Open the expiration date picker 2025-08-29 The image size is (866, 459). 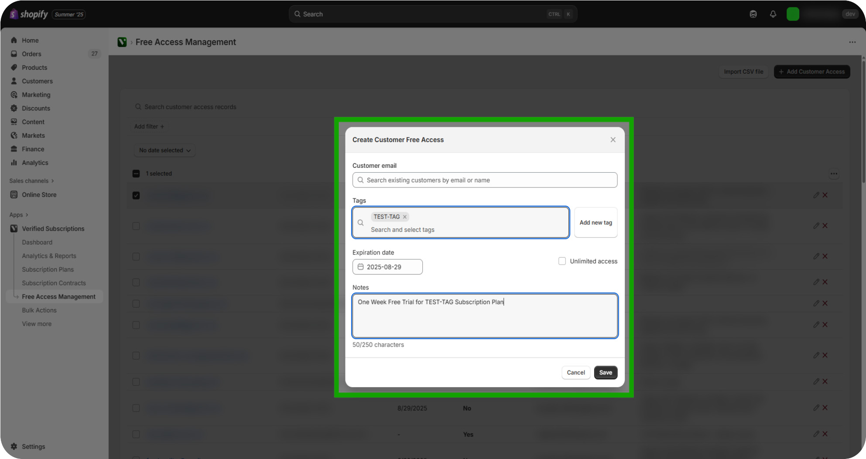(387, 267)
